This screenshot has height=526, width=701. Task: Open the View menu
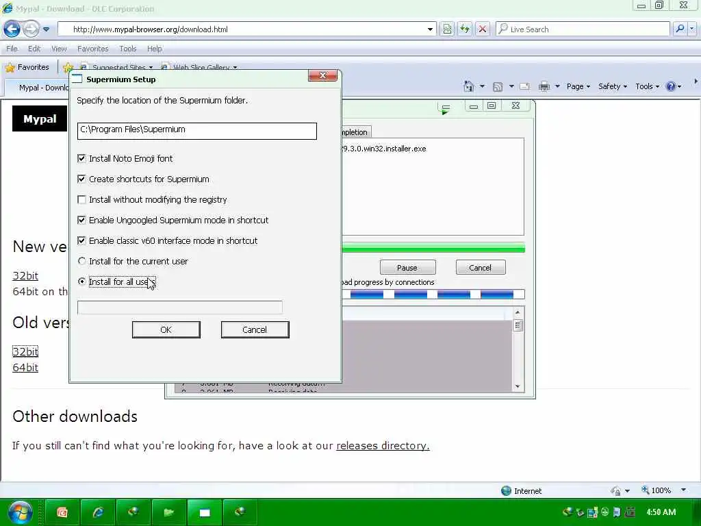59,49
